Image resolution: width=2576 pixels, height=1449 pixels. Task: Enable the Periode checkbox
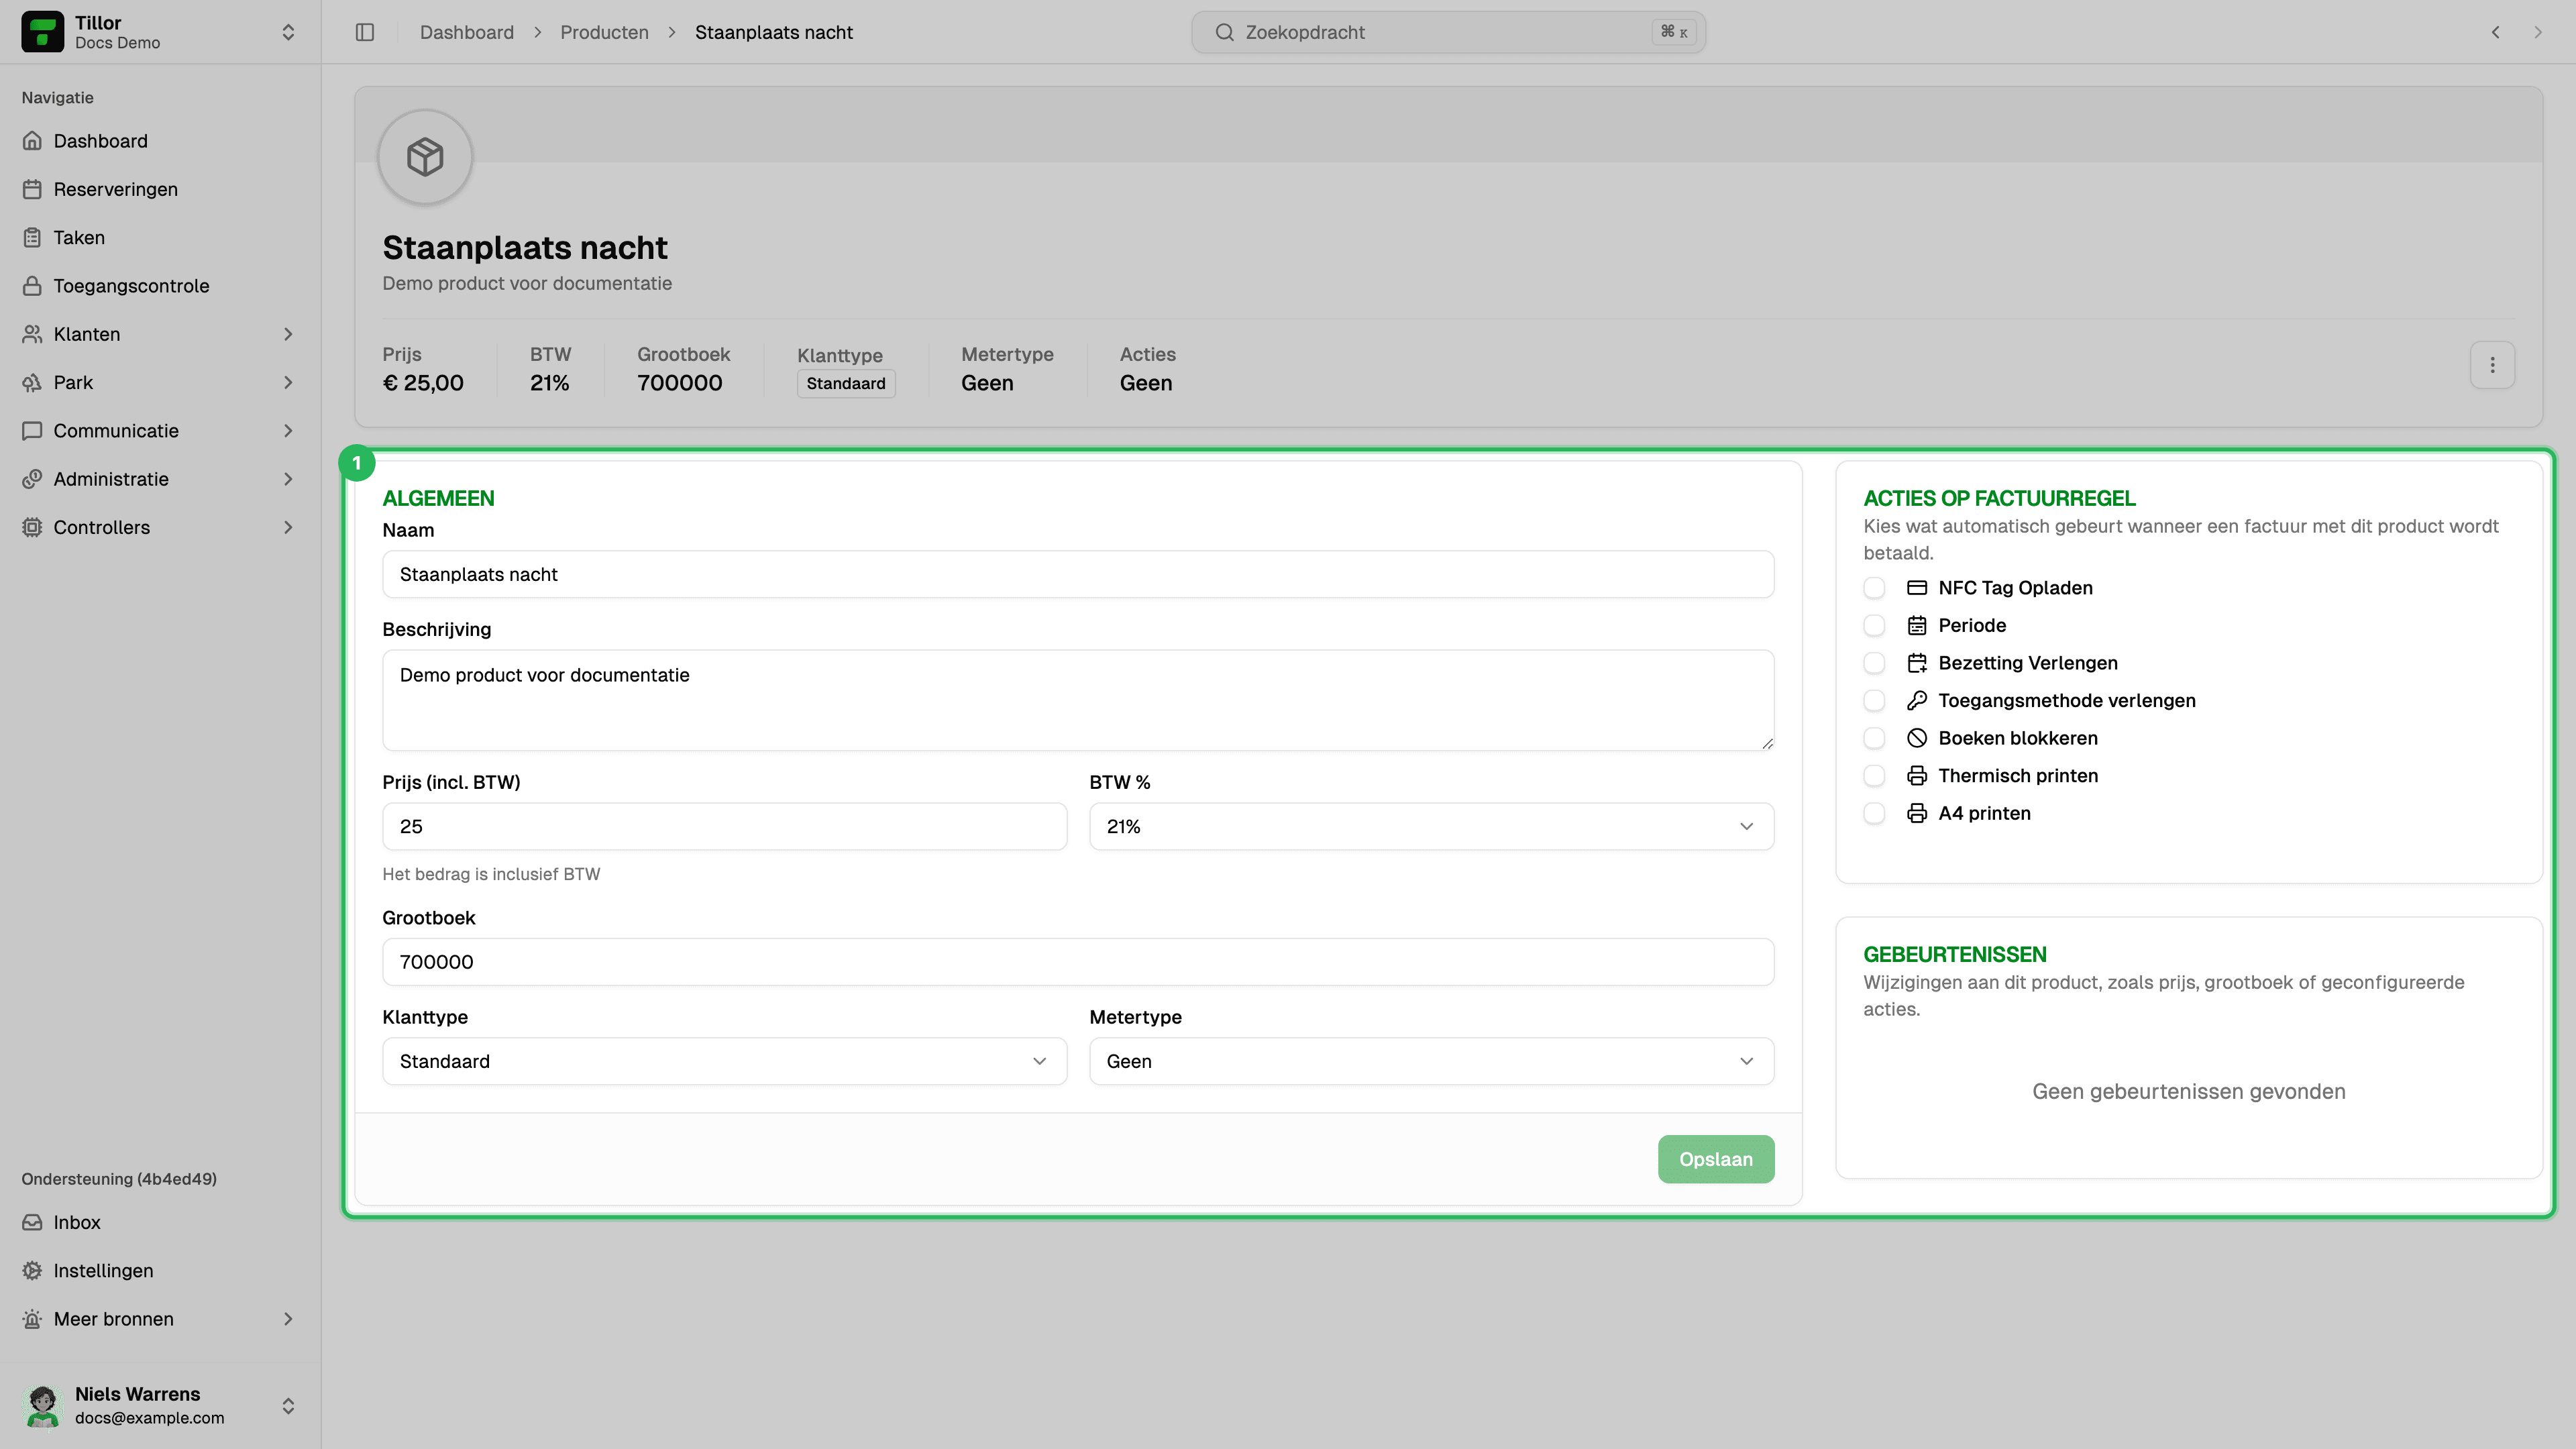(1874, 626)
